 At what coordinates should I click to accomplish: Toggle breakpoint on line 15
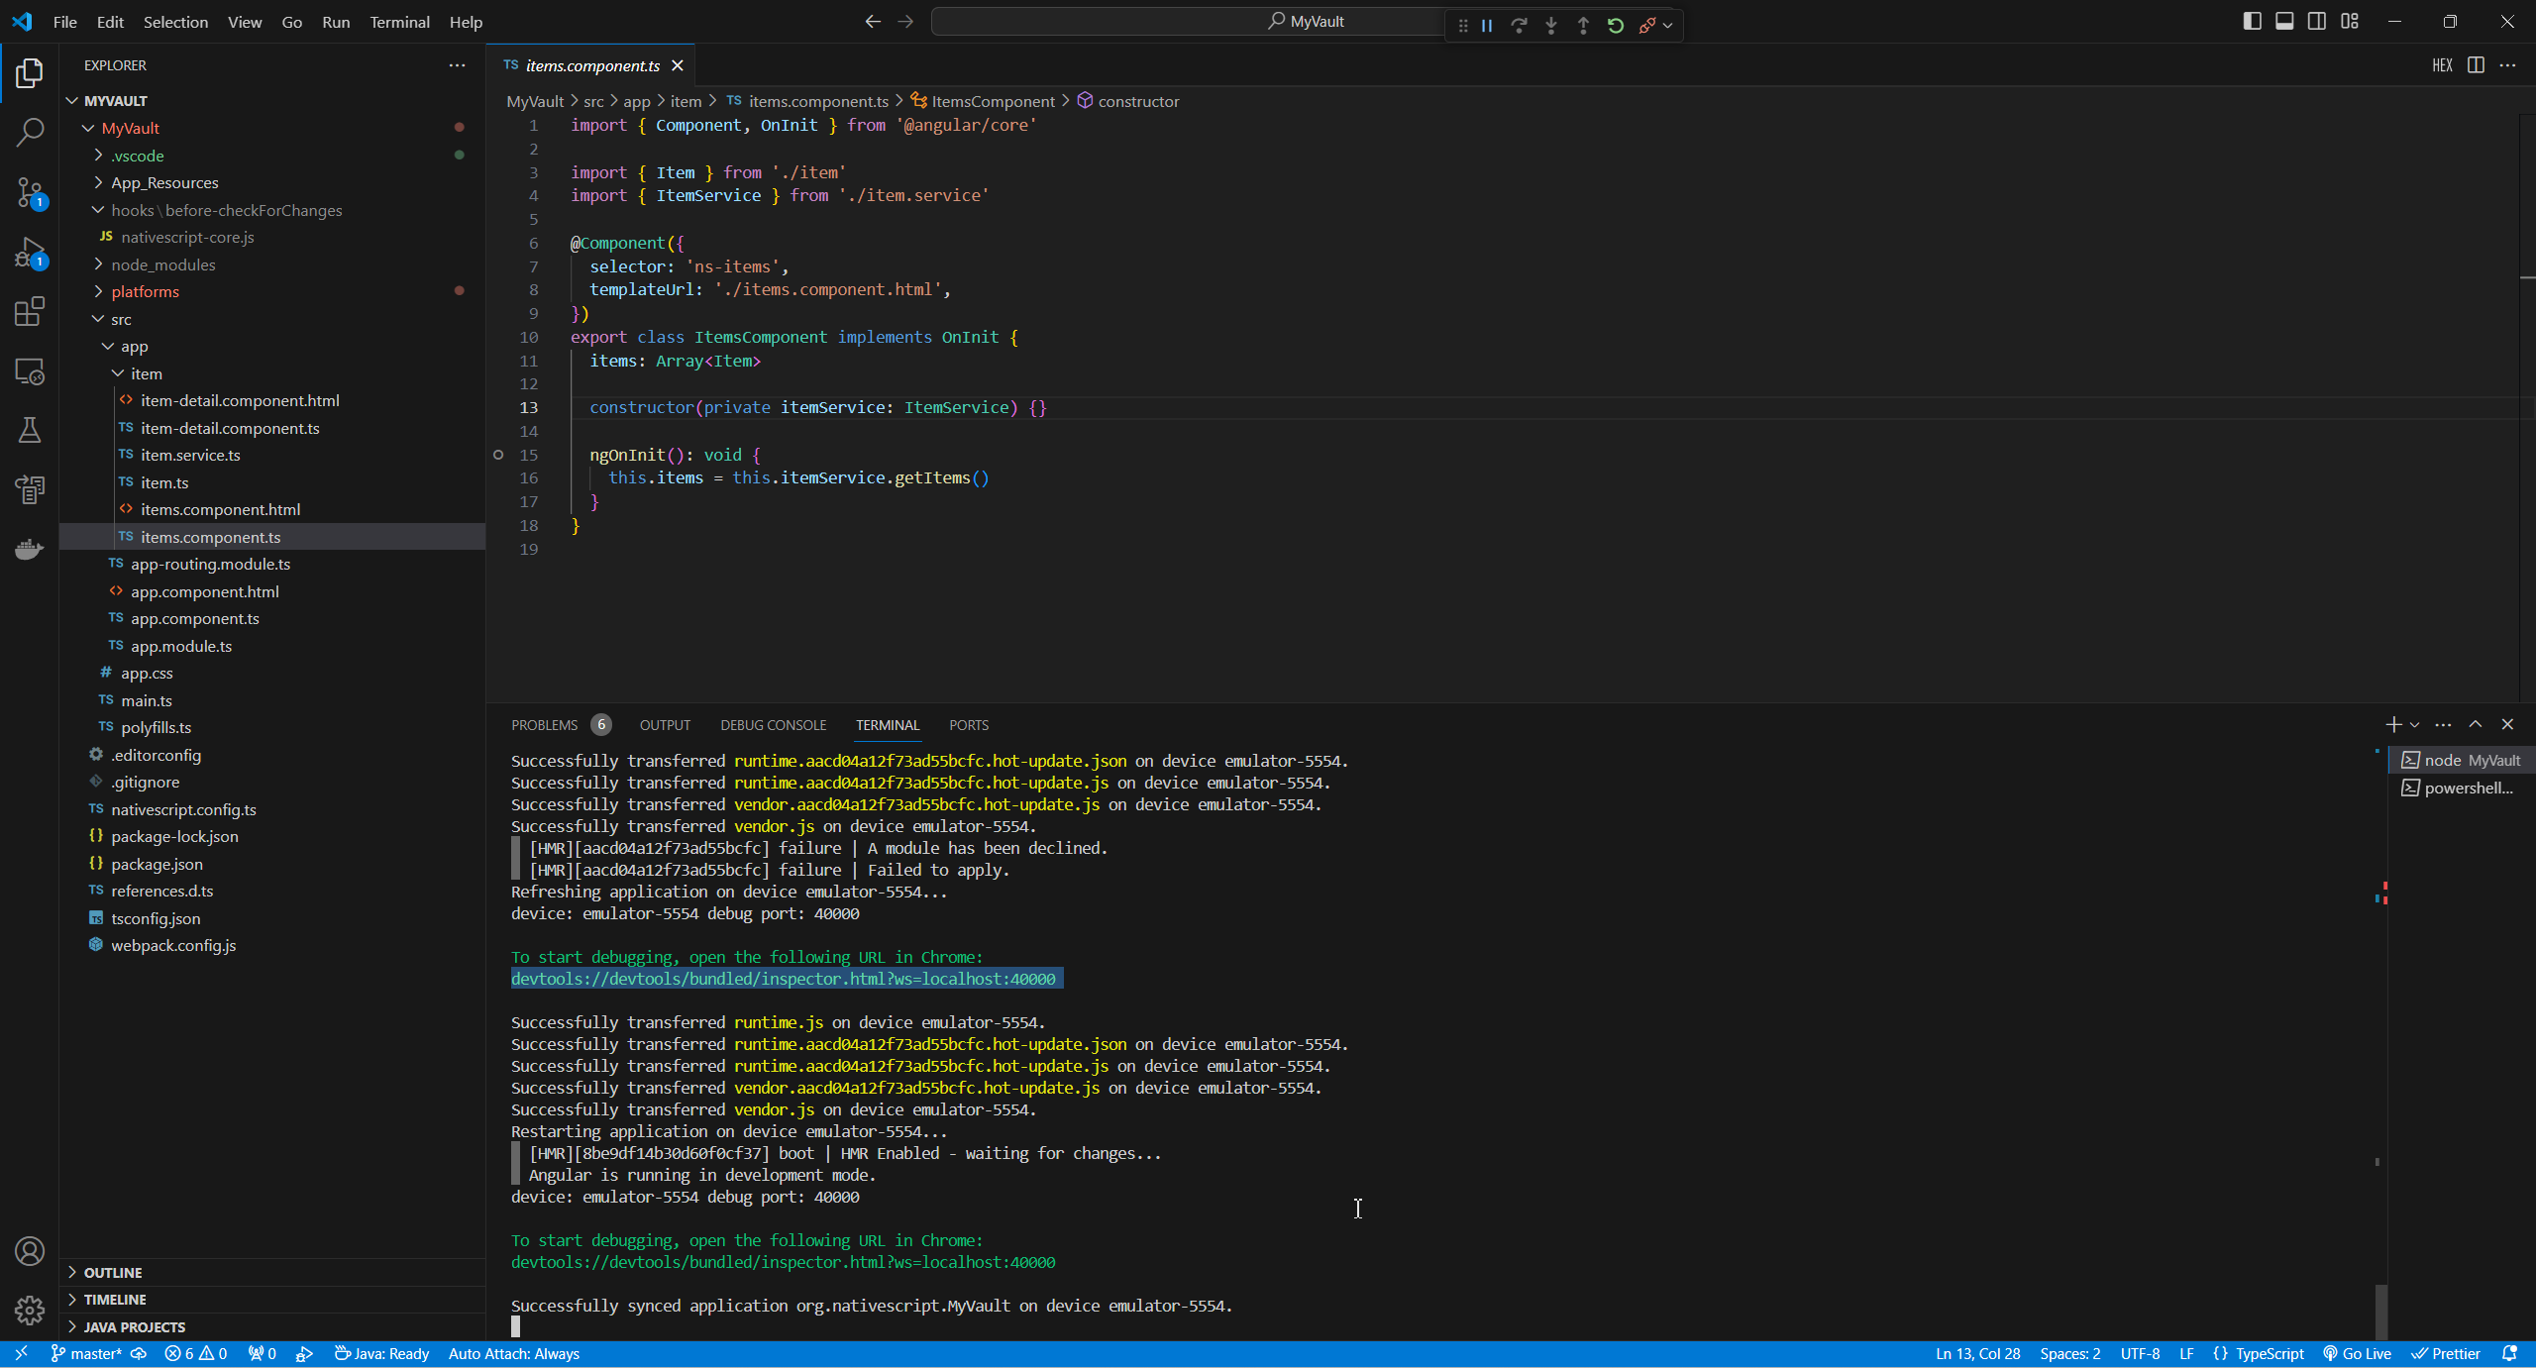498,455
